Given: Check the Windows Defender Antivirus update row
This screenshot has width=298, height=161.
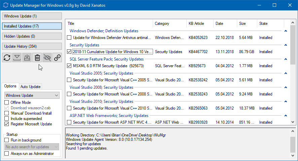Looking at the screenshot, I should pos(69,38).
